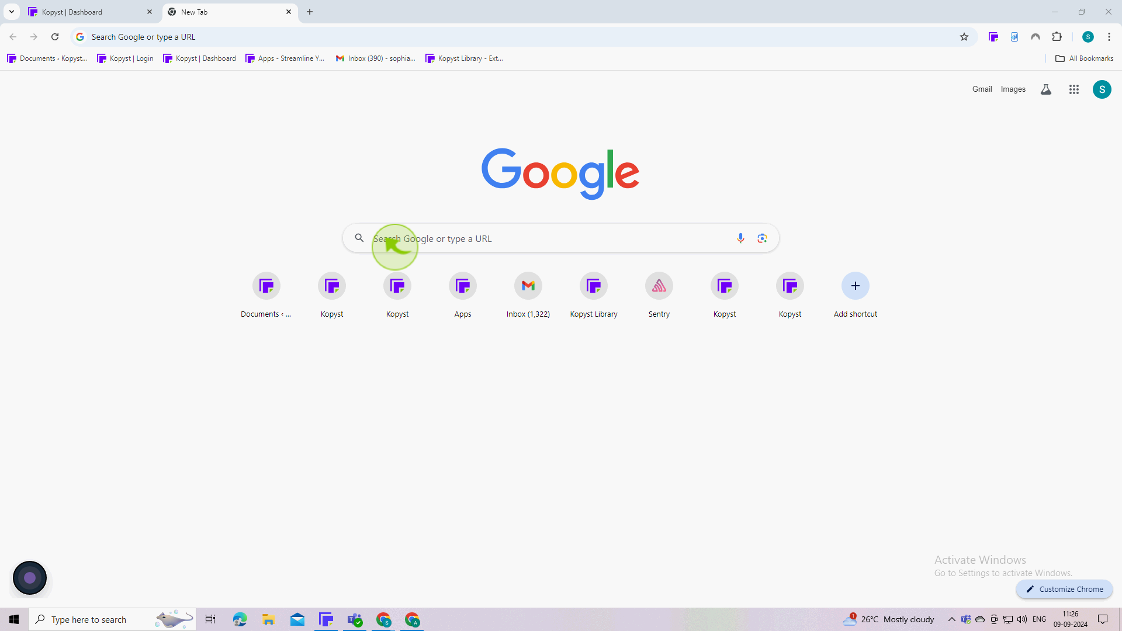Open the Mail app in taskbar

point(297,619)
